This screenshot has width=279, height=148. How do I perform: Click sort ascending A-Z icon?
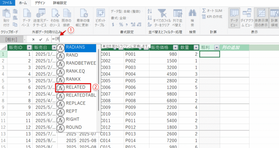150,11
